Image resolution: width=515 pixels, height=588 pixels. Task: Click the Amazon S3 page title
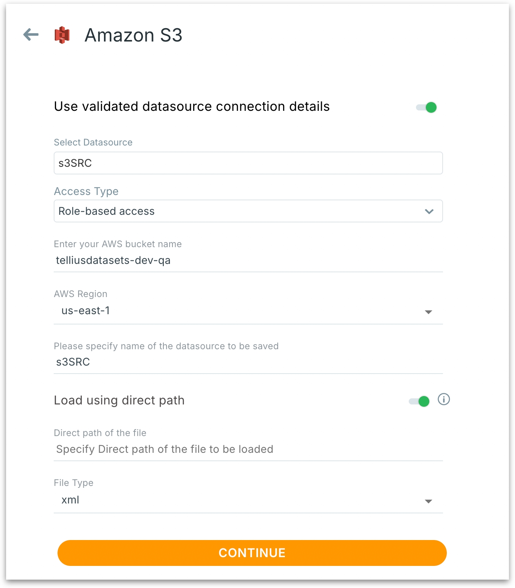pyautogui.click(x=133, y=35)
